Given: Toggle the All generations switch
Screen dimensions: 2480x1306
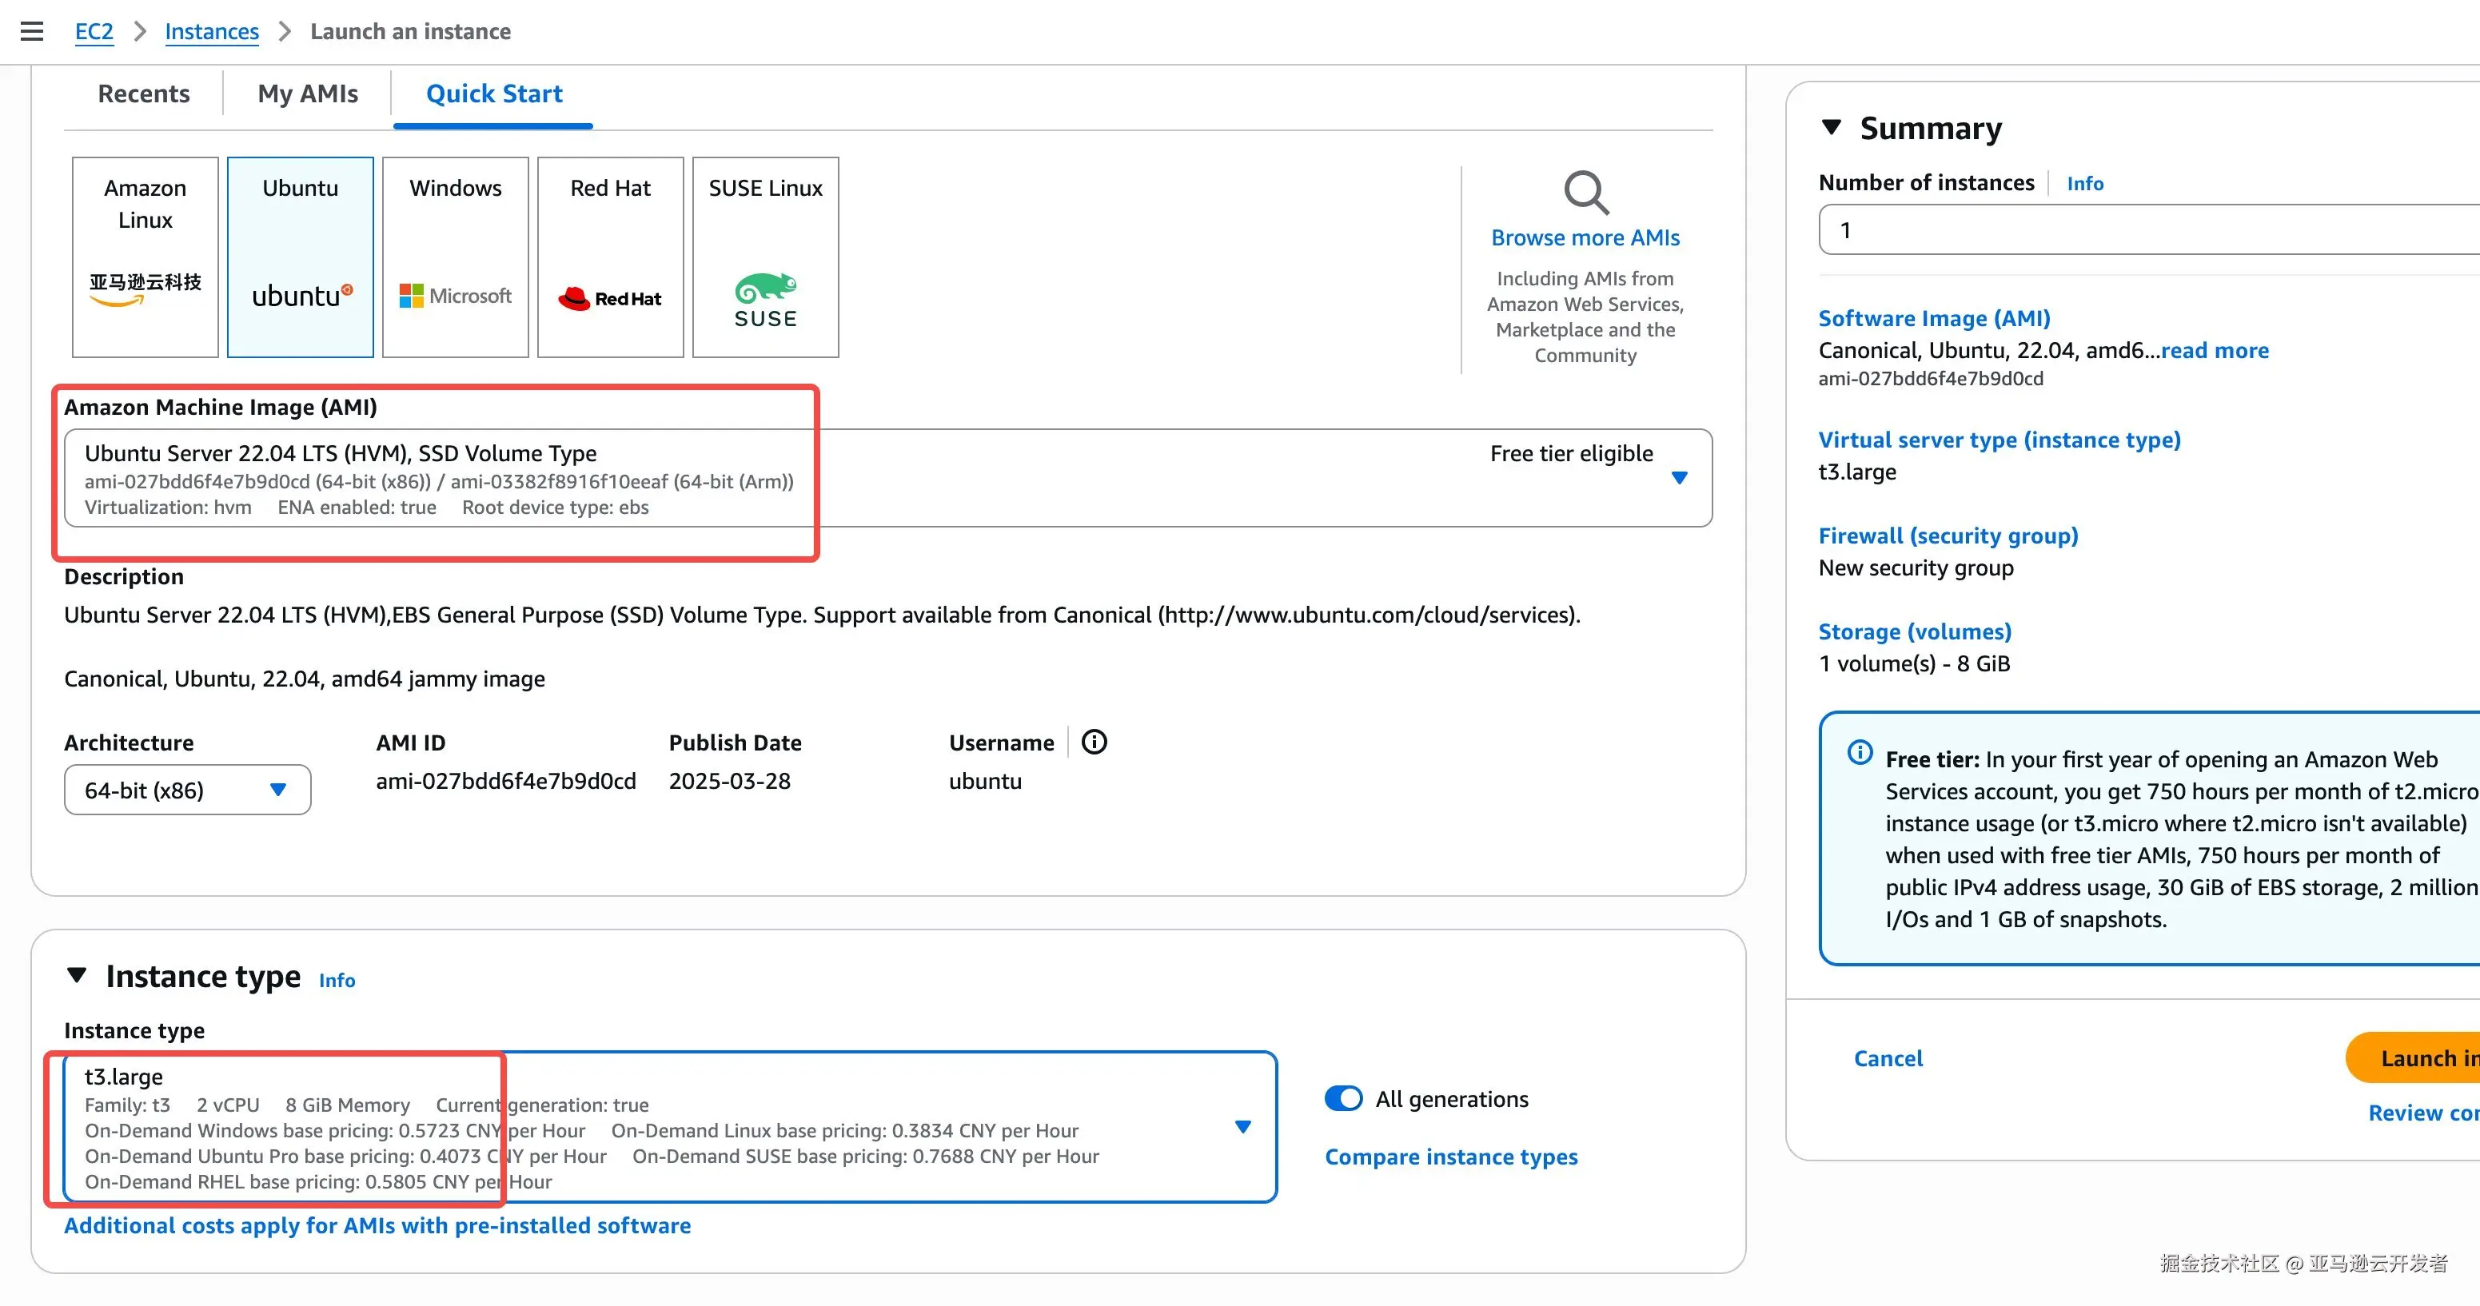Looking at the screenshot, I should tap(1343, 1098).
